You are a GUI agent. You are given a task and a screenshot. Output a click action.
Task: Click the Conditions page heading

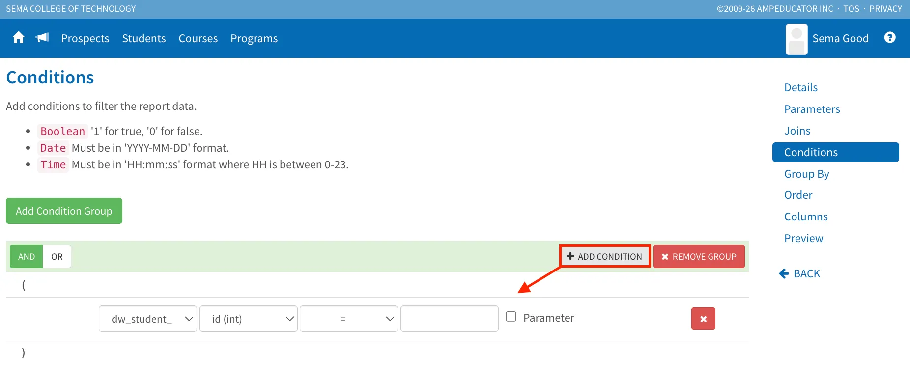50,78
